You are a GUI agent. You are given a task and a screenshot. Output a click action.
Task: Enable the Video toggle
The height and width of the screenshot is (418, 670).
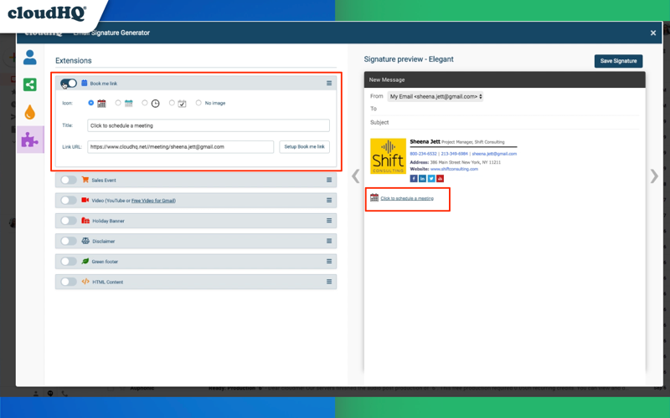69,200
